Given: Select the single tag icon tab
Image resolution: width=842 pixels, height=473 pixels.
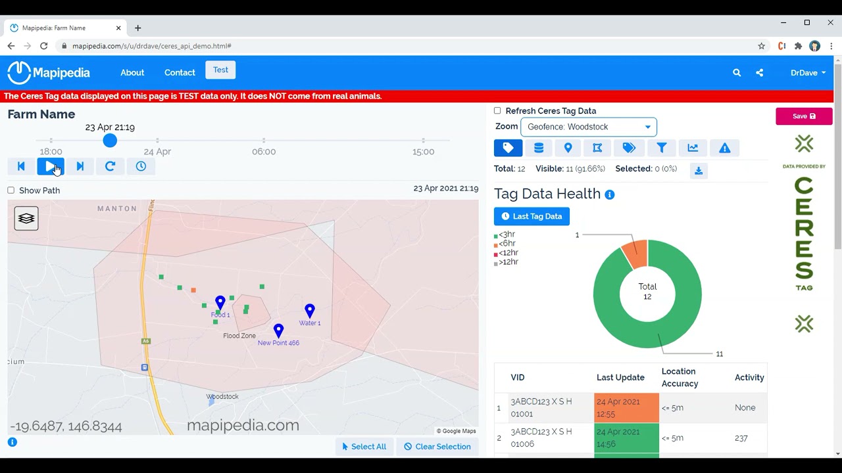Looking at the screenshot, I should point(508,148).
